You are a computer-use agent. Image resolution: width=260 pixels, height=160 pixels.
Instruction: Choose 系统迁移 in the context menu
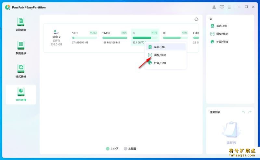click(165, 47)
